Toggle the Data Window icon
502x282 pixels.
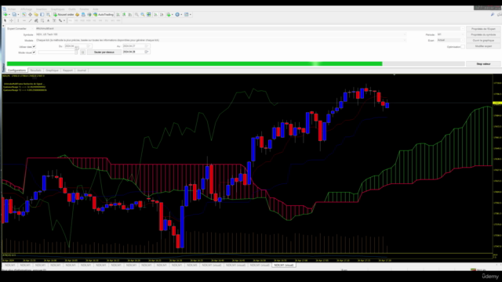tap(30, 15)
